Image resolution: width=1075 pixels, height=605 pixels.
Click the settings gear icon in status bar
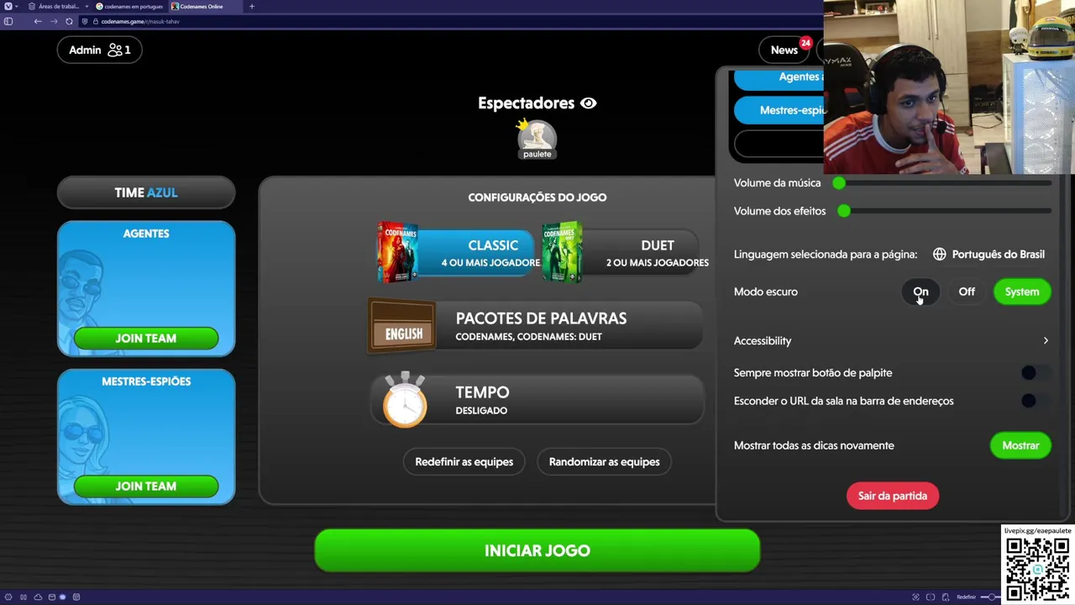click(x=8, y=597)
